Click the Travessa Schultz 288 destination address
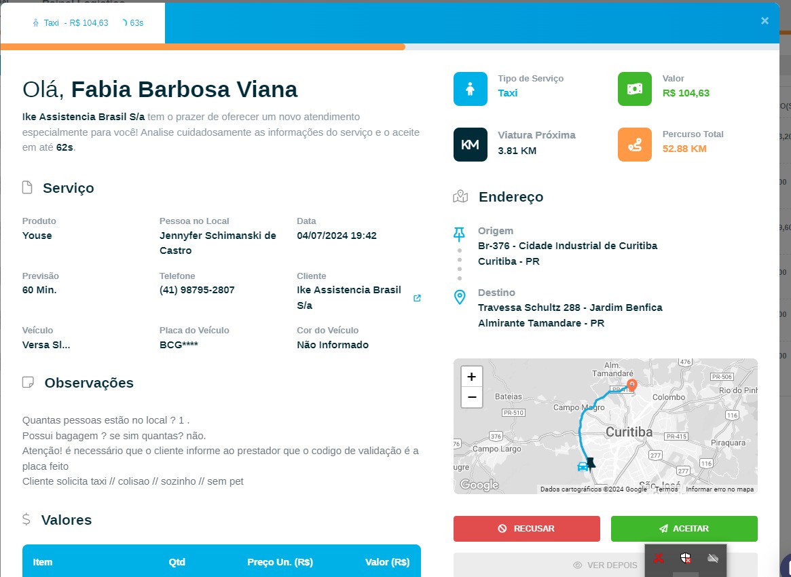Screen dimensions: 791x577 coord(570,315)
